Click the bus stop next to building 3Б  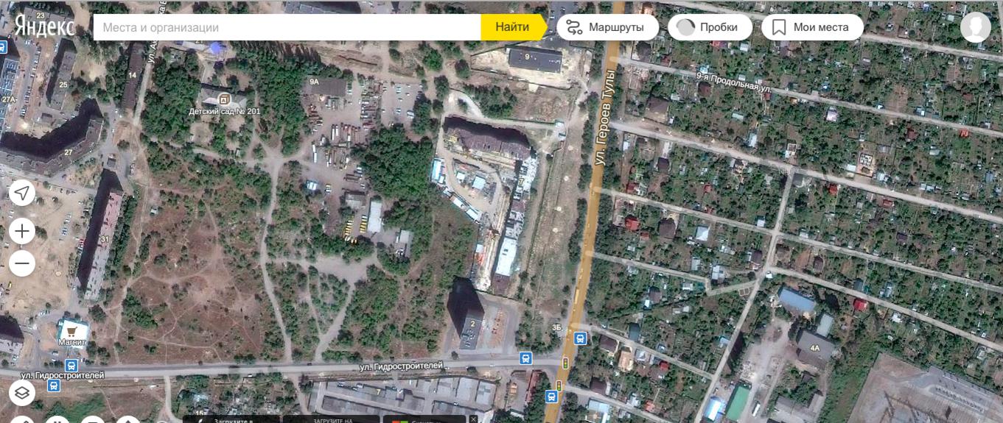click(x=580, y=339)
